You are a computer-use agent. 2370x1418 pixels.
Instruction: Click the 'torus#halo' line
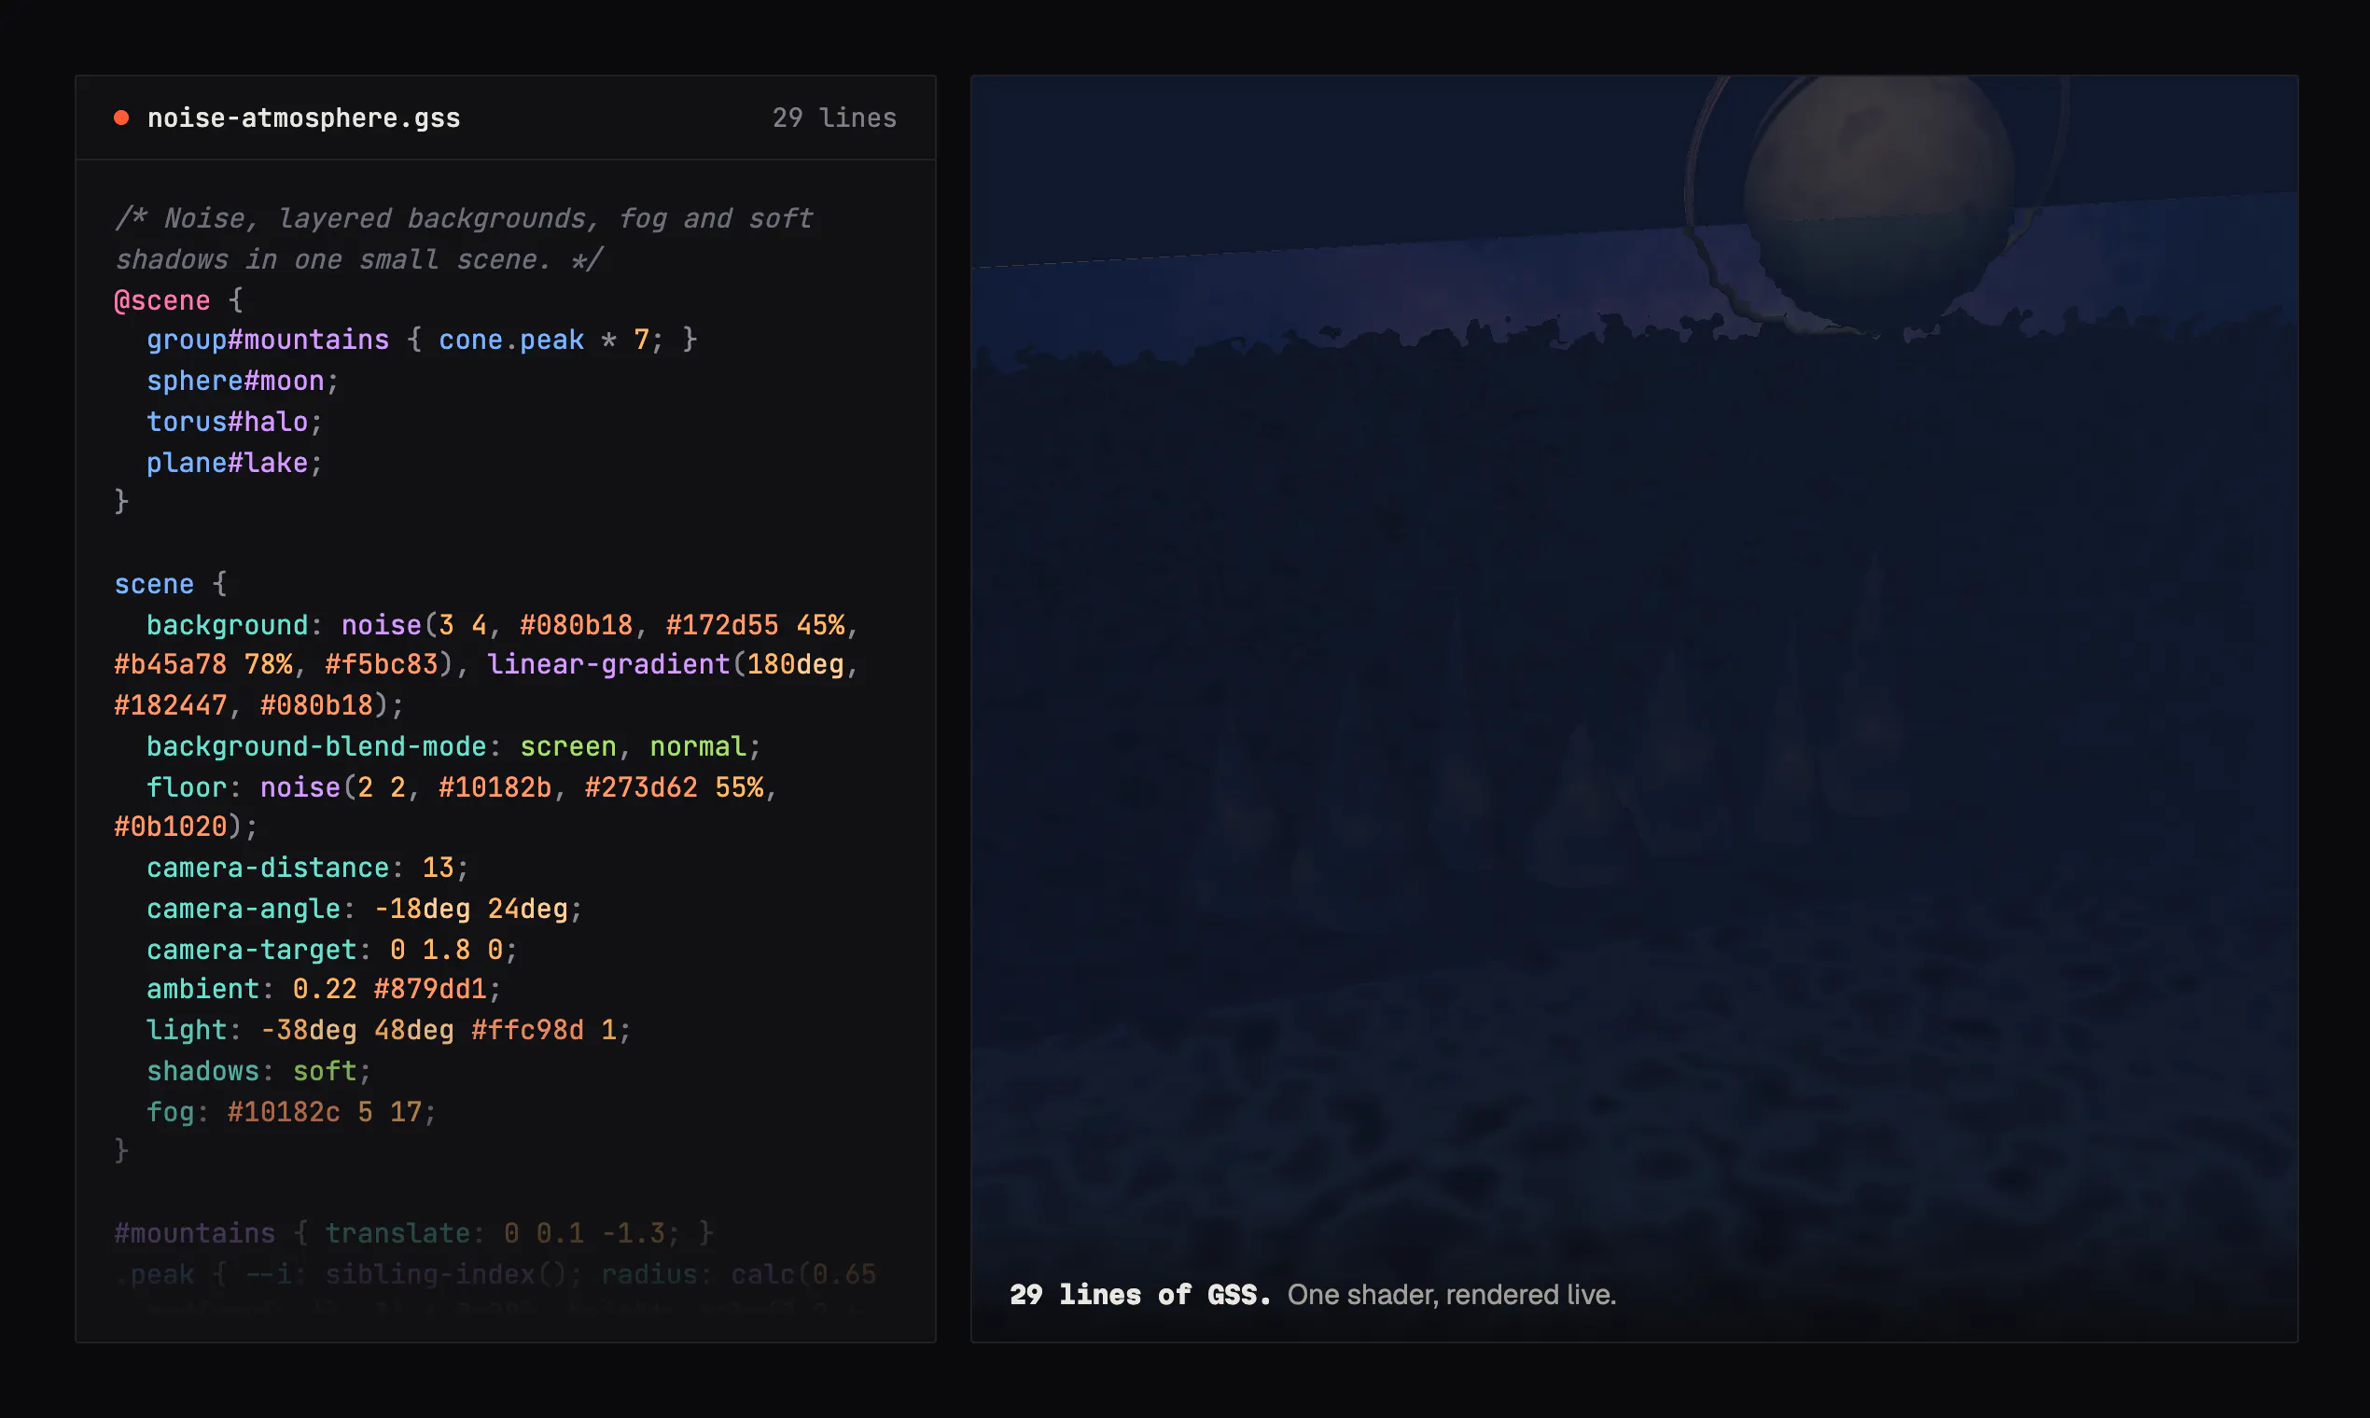pos(235,422)
